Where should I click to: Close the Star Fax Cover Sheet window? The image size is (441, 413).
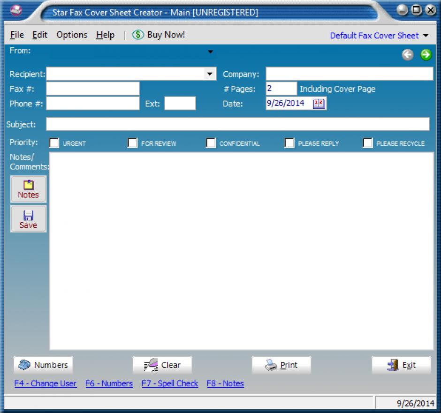click(x=431, y=10)
